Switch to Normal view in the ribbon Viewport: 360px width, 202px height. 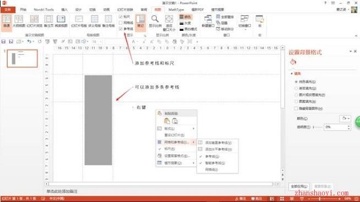[x=7, y=21]
